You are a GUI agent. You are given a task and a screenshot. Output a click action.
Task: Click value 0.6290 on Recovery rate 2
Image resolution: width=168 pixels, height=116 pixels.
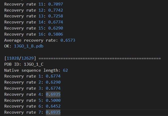click(x=53, y=83)
